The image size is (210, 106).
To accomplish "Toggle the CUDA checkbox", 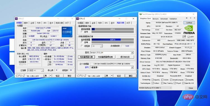I will point(162,80).
